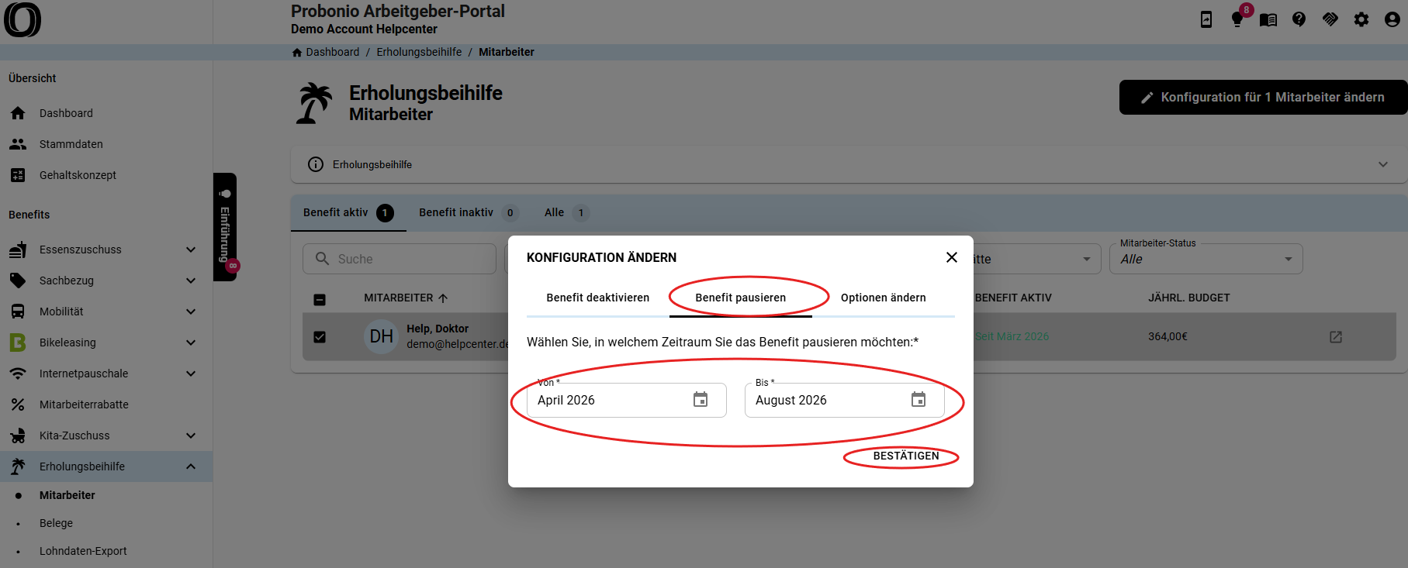Click the JÄHRL. BUDGET column header

(x=1189, y=298)
